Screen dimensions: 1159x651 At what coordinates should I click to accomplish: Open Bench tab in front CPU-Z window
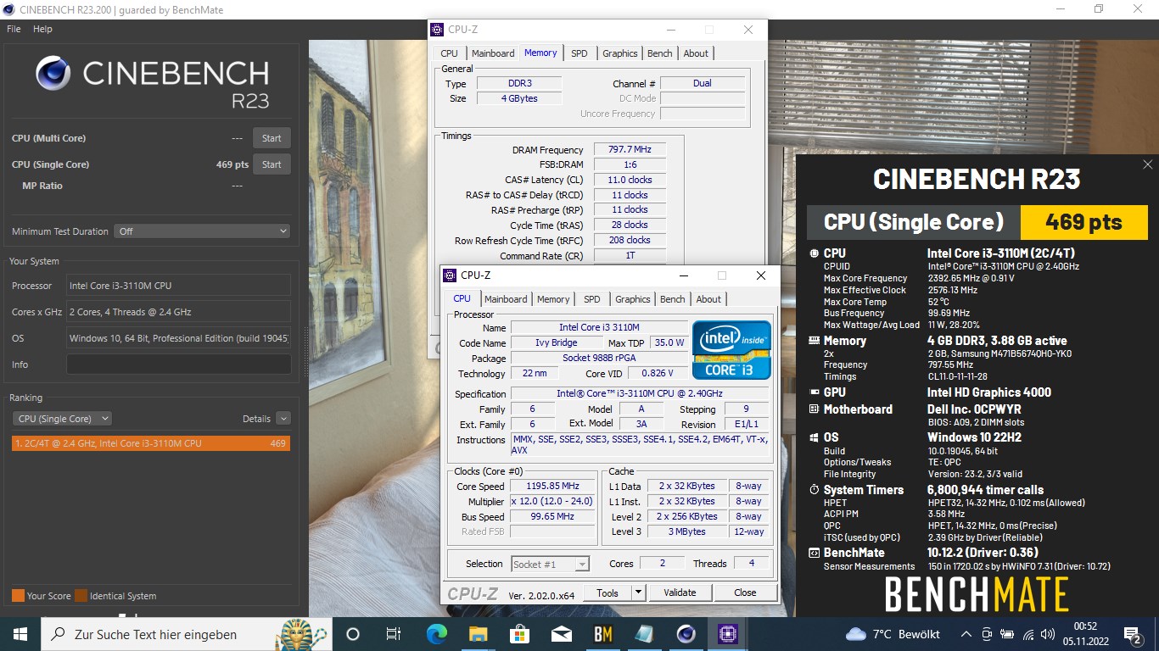pyautogui.click(x=672, y=299)
